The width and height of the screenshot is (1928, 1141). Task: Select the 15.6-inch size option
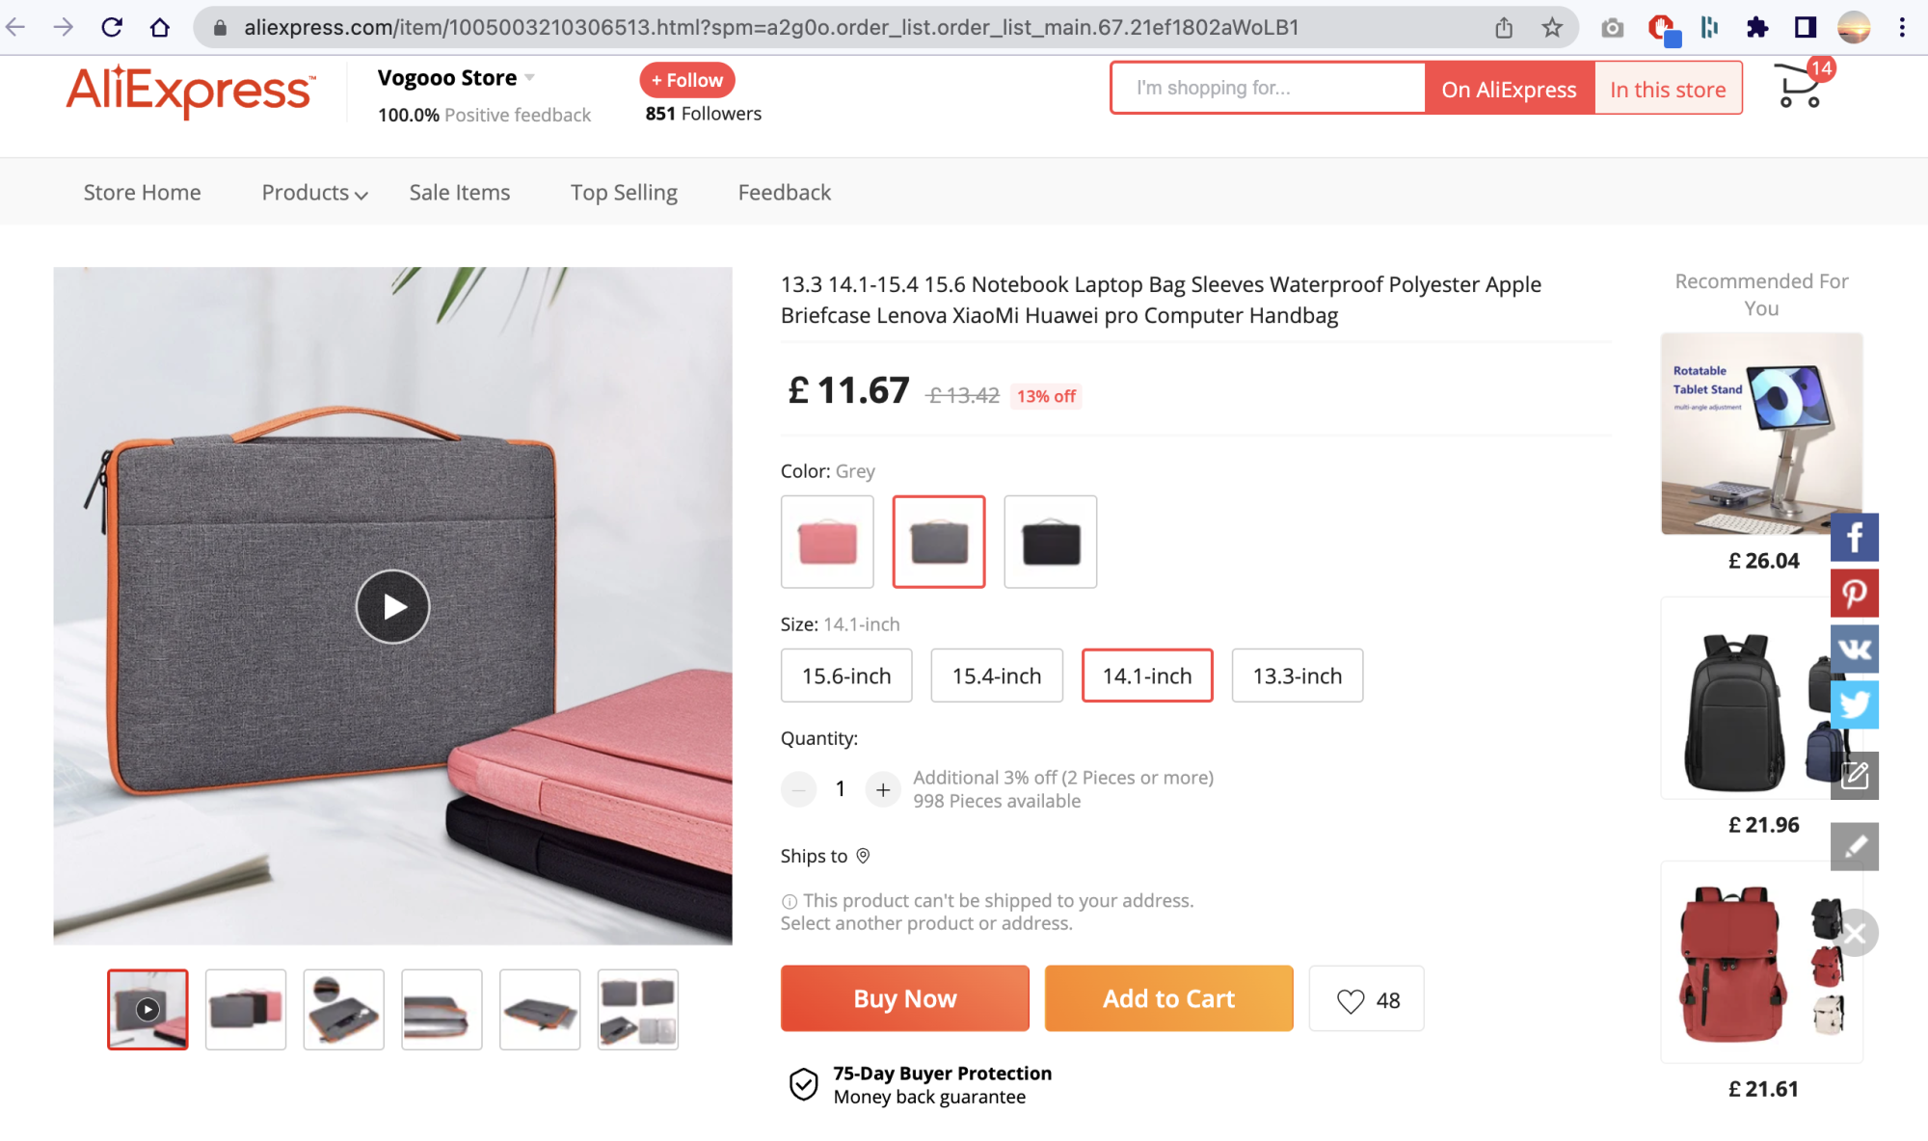[x=845, y=676]
